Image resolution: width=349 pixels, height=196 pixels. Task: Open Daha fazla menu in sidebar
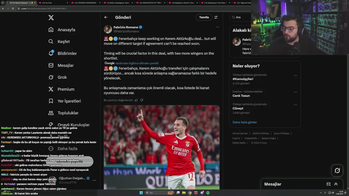pos(63,149)
